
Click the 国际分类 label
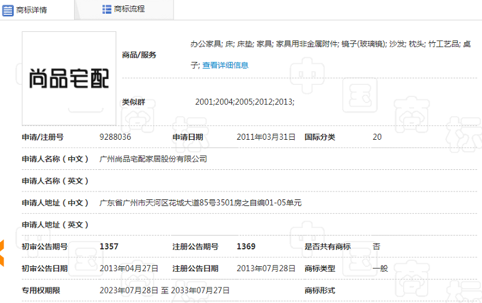tap(320, 137)
